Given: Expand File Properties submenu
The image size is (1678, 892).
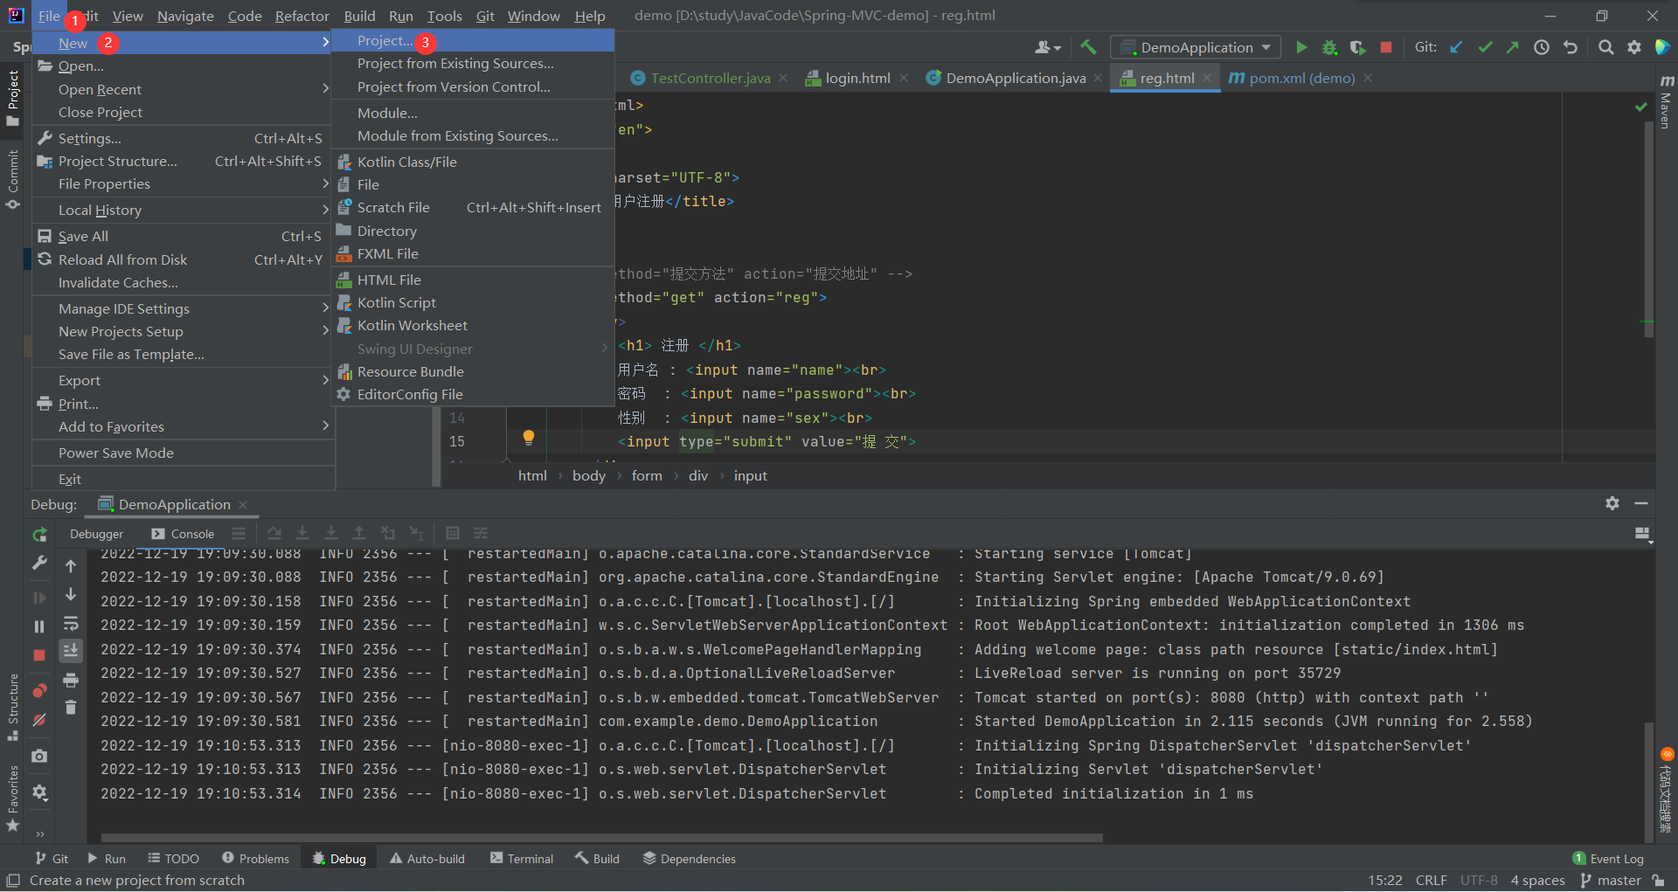Looking at the screenshot, I should (184, 183).
